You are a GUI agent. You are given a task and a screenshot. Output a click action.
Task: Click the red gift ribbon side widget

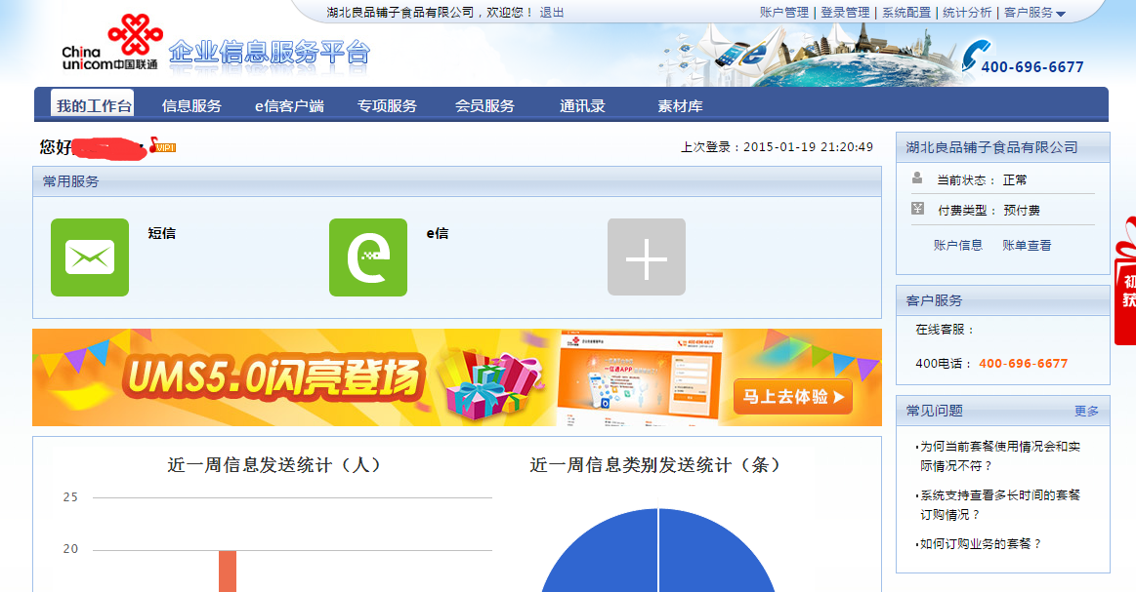pos(1124,281)
